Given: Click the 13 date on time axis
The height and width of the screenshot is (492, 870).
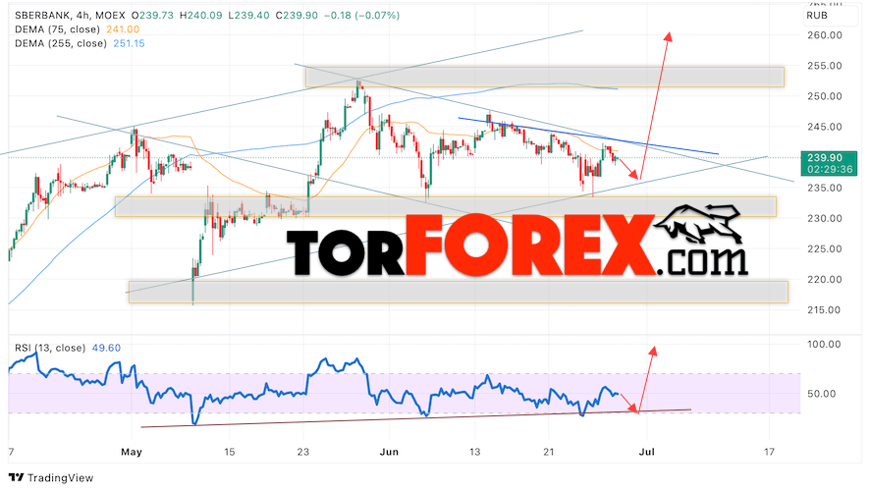Looking at the screenshot, I should 474,452.
